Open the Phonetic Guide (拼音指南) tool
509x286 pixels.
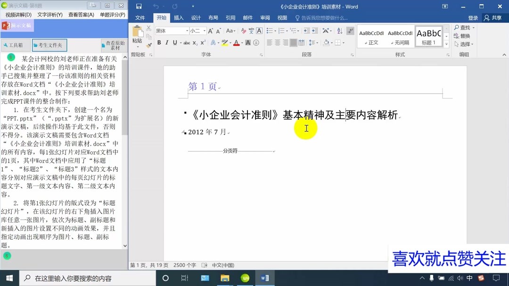click(251, 31)
